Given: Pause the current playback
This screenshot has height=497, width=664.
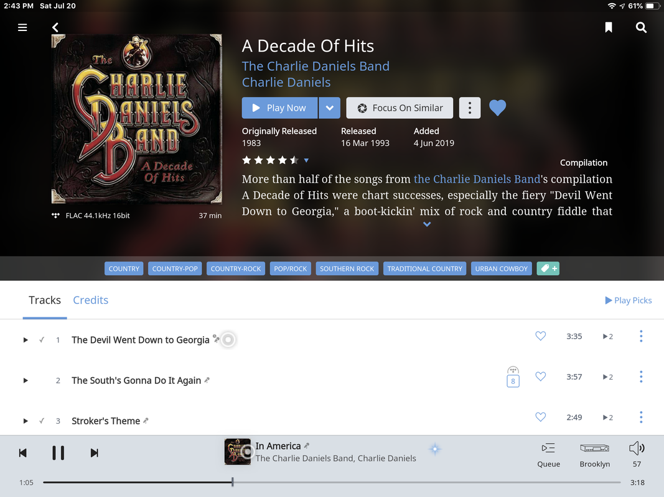Looking at the screenshot, I should (x=58, y=453).
